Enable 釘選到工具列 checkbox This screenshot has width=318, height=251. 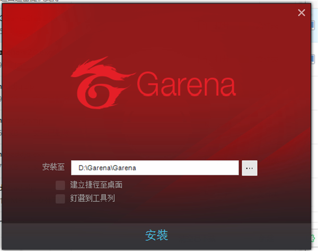click(x=60, y=199)
